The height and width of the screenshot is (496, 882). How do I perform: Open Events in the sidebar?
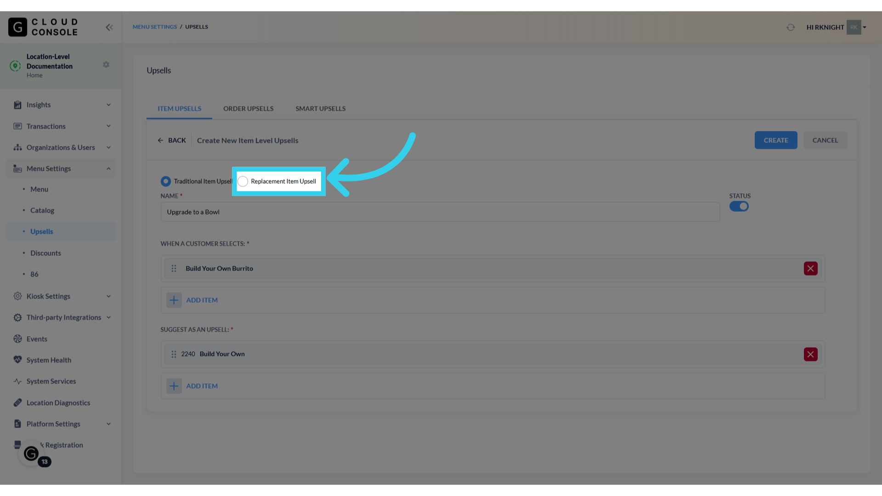(37, 339)
